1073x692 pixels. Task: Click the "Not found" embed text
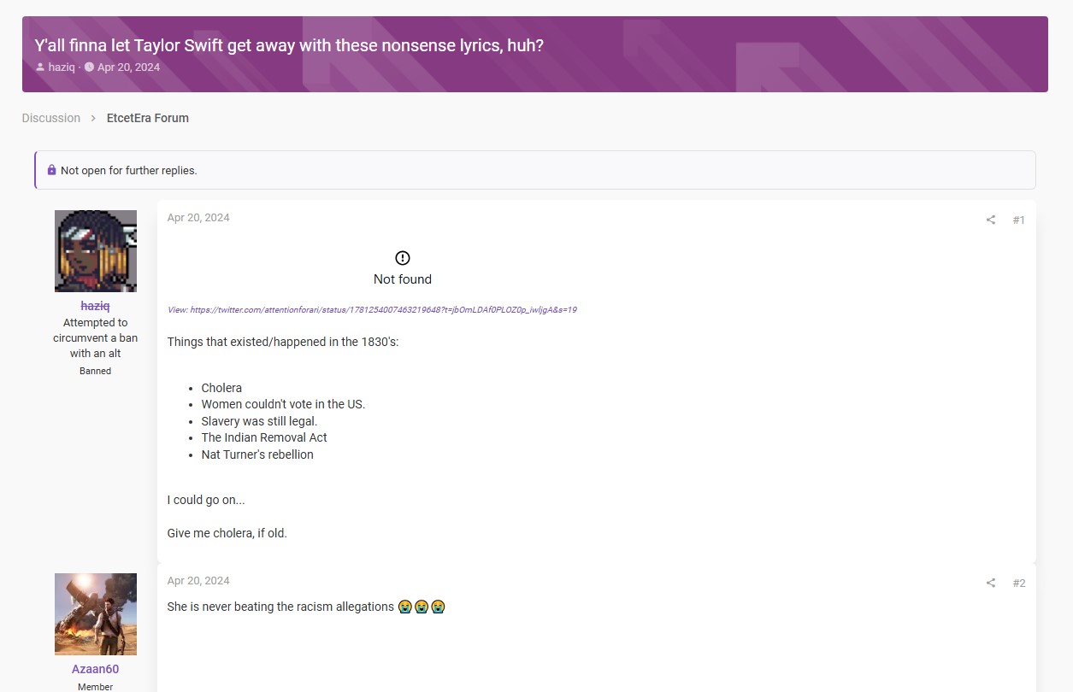pyautogui.click(x=403, y=279)
